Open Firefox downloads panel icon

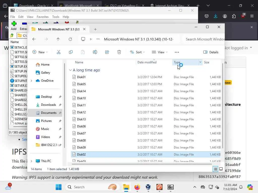pos(216,16)
